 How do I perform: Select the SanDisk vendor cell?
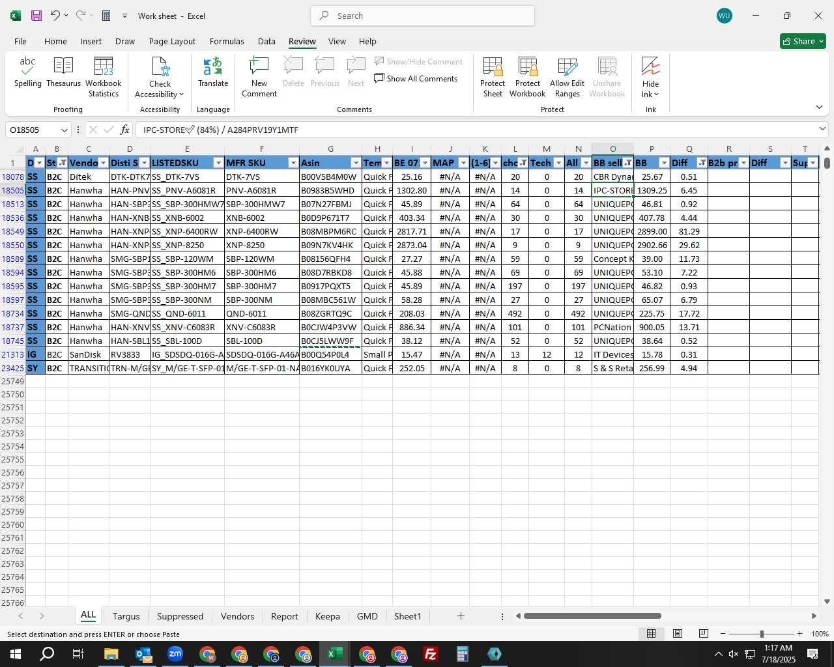tap(88, 354)
